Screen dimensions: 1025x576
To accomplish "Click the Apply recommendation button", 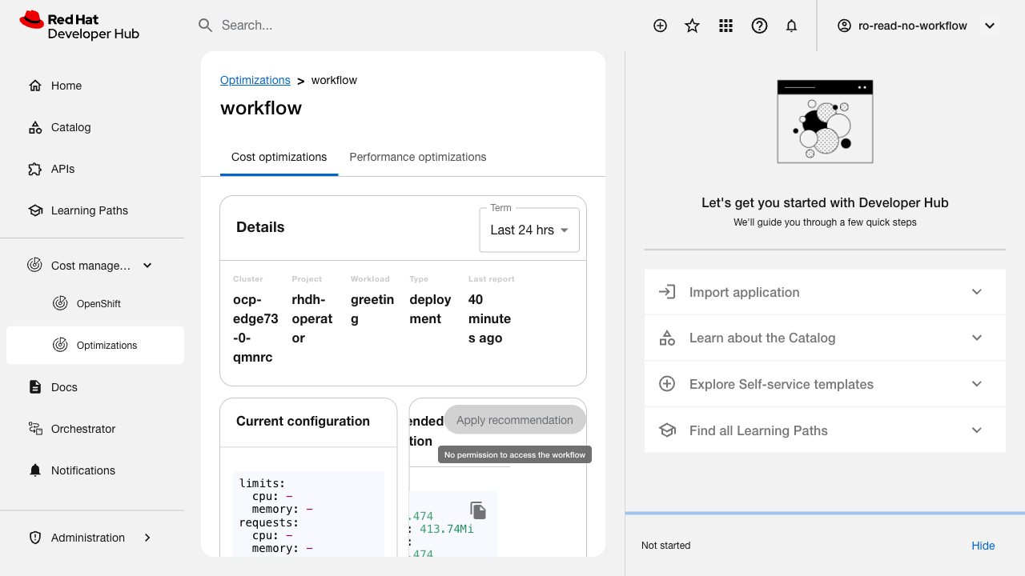I will coord(515,420).
